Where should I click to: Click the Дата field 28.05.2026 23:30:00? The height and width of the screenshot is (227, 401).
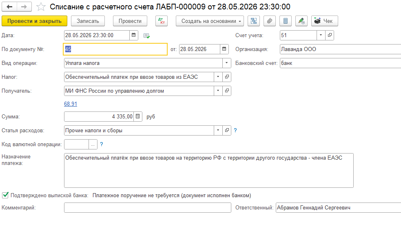pyautogui.click(x=97, y=35)
